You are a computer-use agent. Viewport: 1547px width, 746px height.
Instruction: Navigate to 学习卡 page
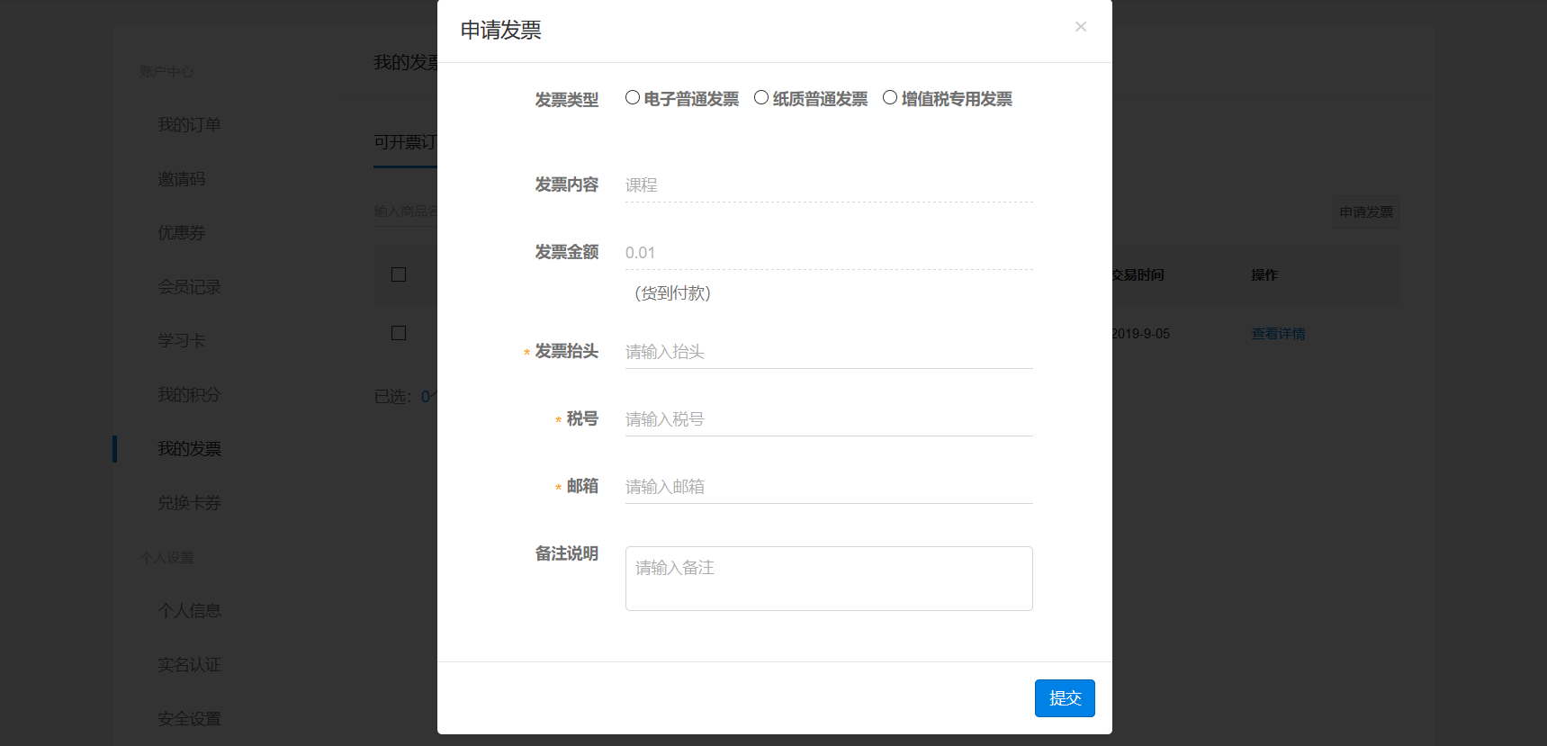182,341
